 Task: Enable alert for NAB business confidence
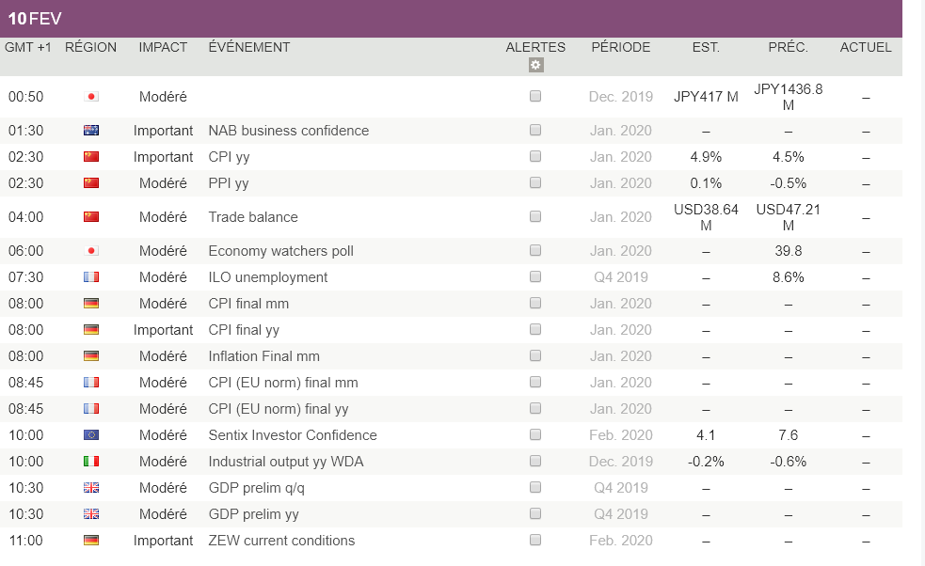[x=535, y=131]
